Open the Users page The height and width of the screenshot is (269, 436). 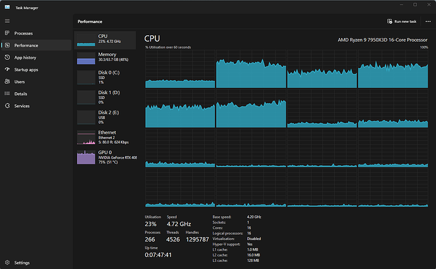[36, 81]
